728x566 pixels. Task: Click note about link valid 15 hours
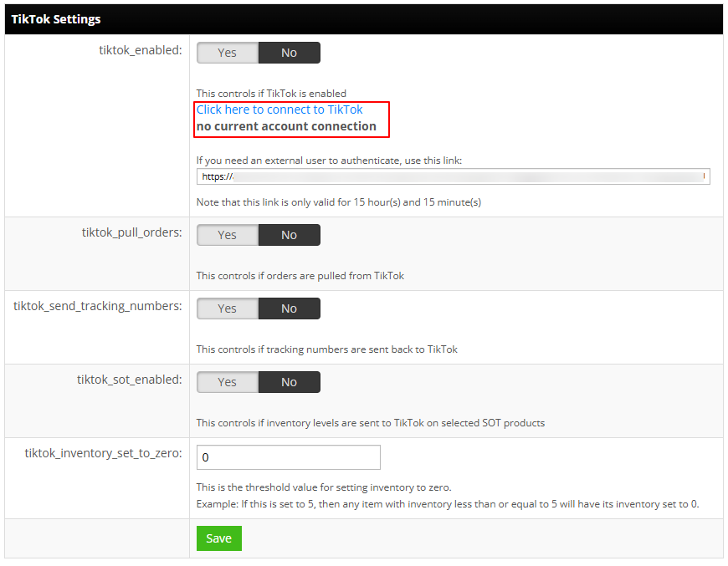point(338,202)
